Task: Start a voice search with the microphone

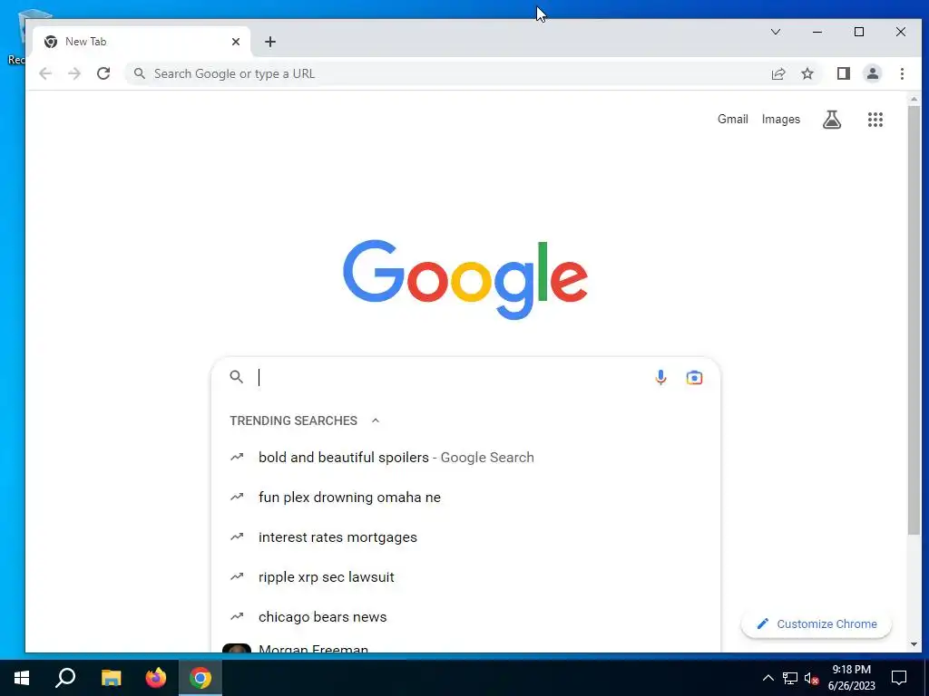Action: pyautogui.click(x=660, y=378)
